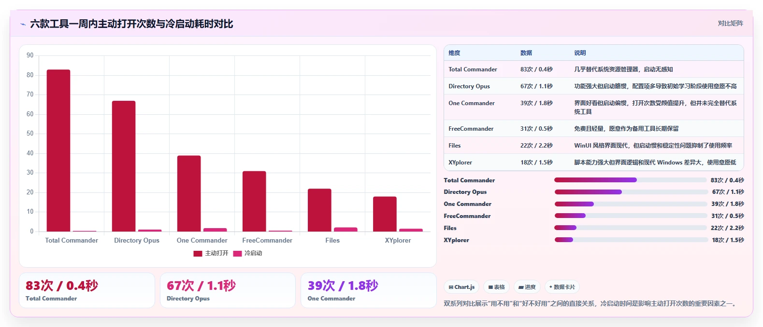The image size is (763, 327).
Task: Click footer note starting 双系列对比展示
Action: [x=590, y=304]
